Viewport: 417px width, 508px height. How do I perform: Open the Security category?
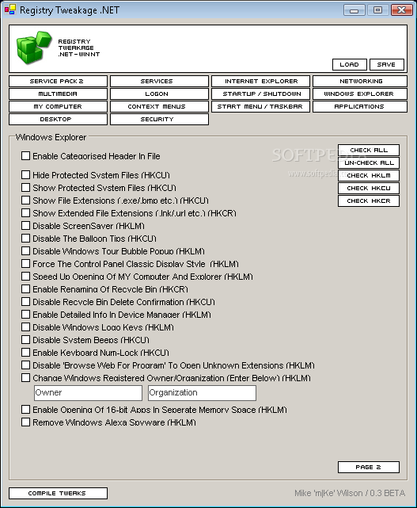pos(159,119)
